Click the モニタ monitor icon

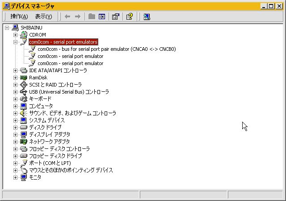tap(24, 177)
